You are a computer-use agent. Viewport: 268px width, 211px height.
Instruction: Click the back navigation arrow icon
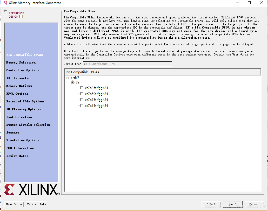(x=5, y=10)
